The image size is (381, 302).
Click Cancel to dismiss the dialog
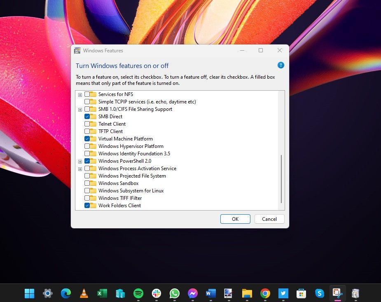[x=269, y=219]
